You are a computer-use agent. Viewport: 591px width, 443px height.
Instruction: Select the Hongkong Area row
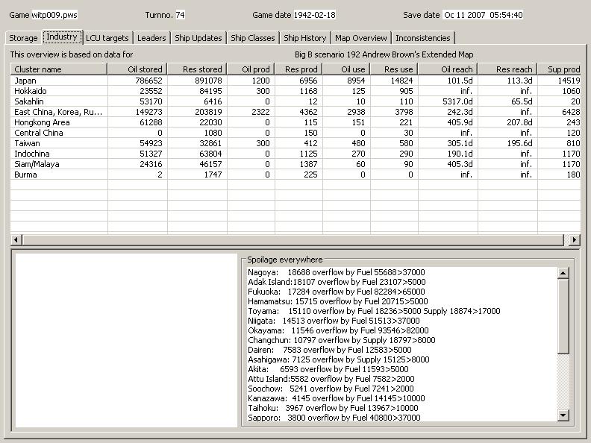point(295,122)
